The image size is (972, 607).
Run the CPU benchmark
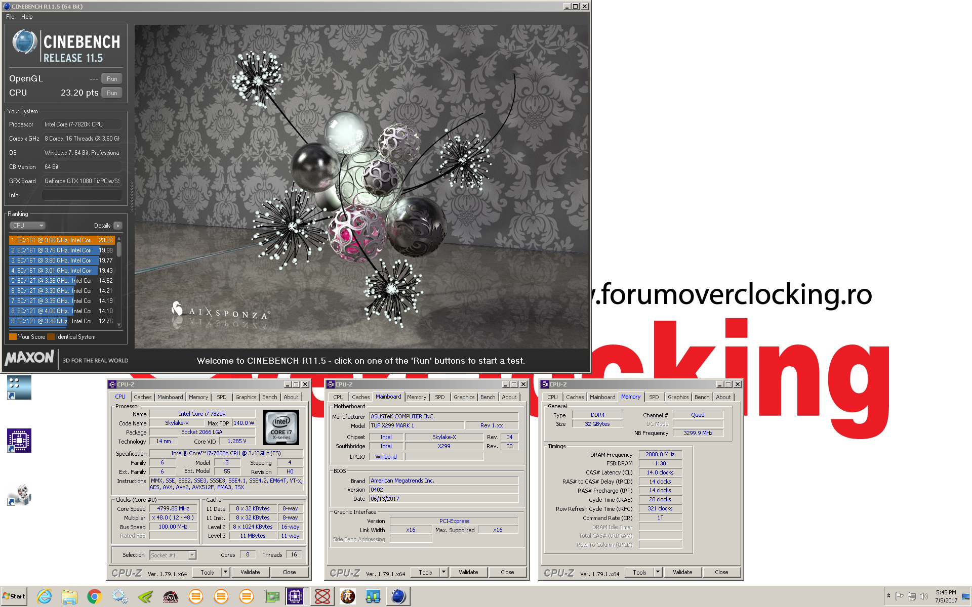coord(112,93)
